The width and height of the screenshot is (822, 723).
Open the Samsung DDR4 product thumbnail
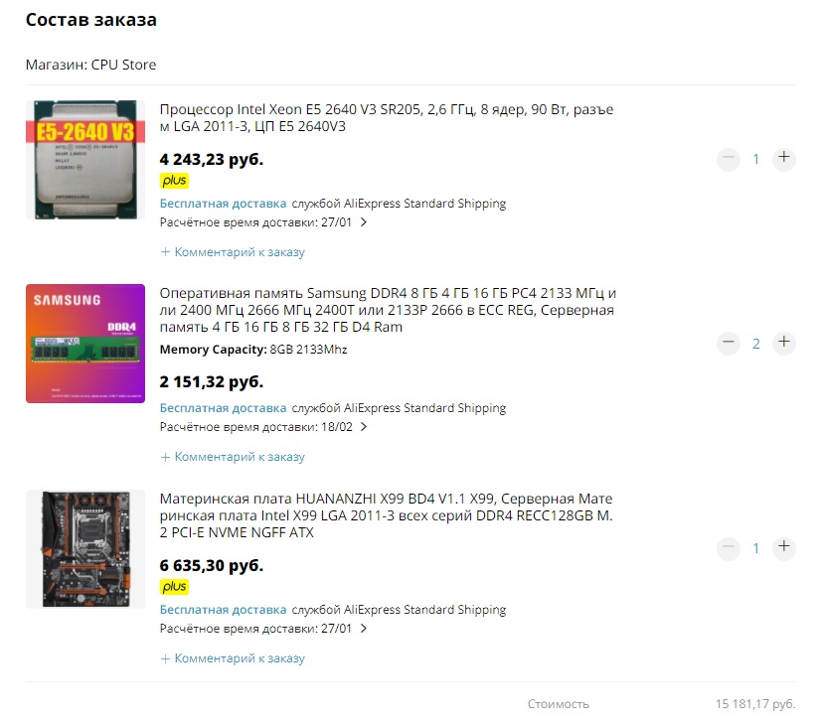[x=85, y=344]
